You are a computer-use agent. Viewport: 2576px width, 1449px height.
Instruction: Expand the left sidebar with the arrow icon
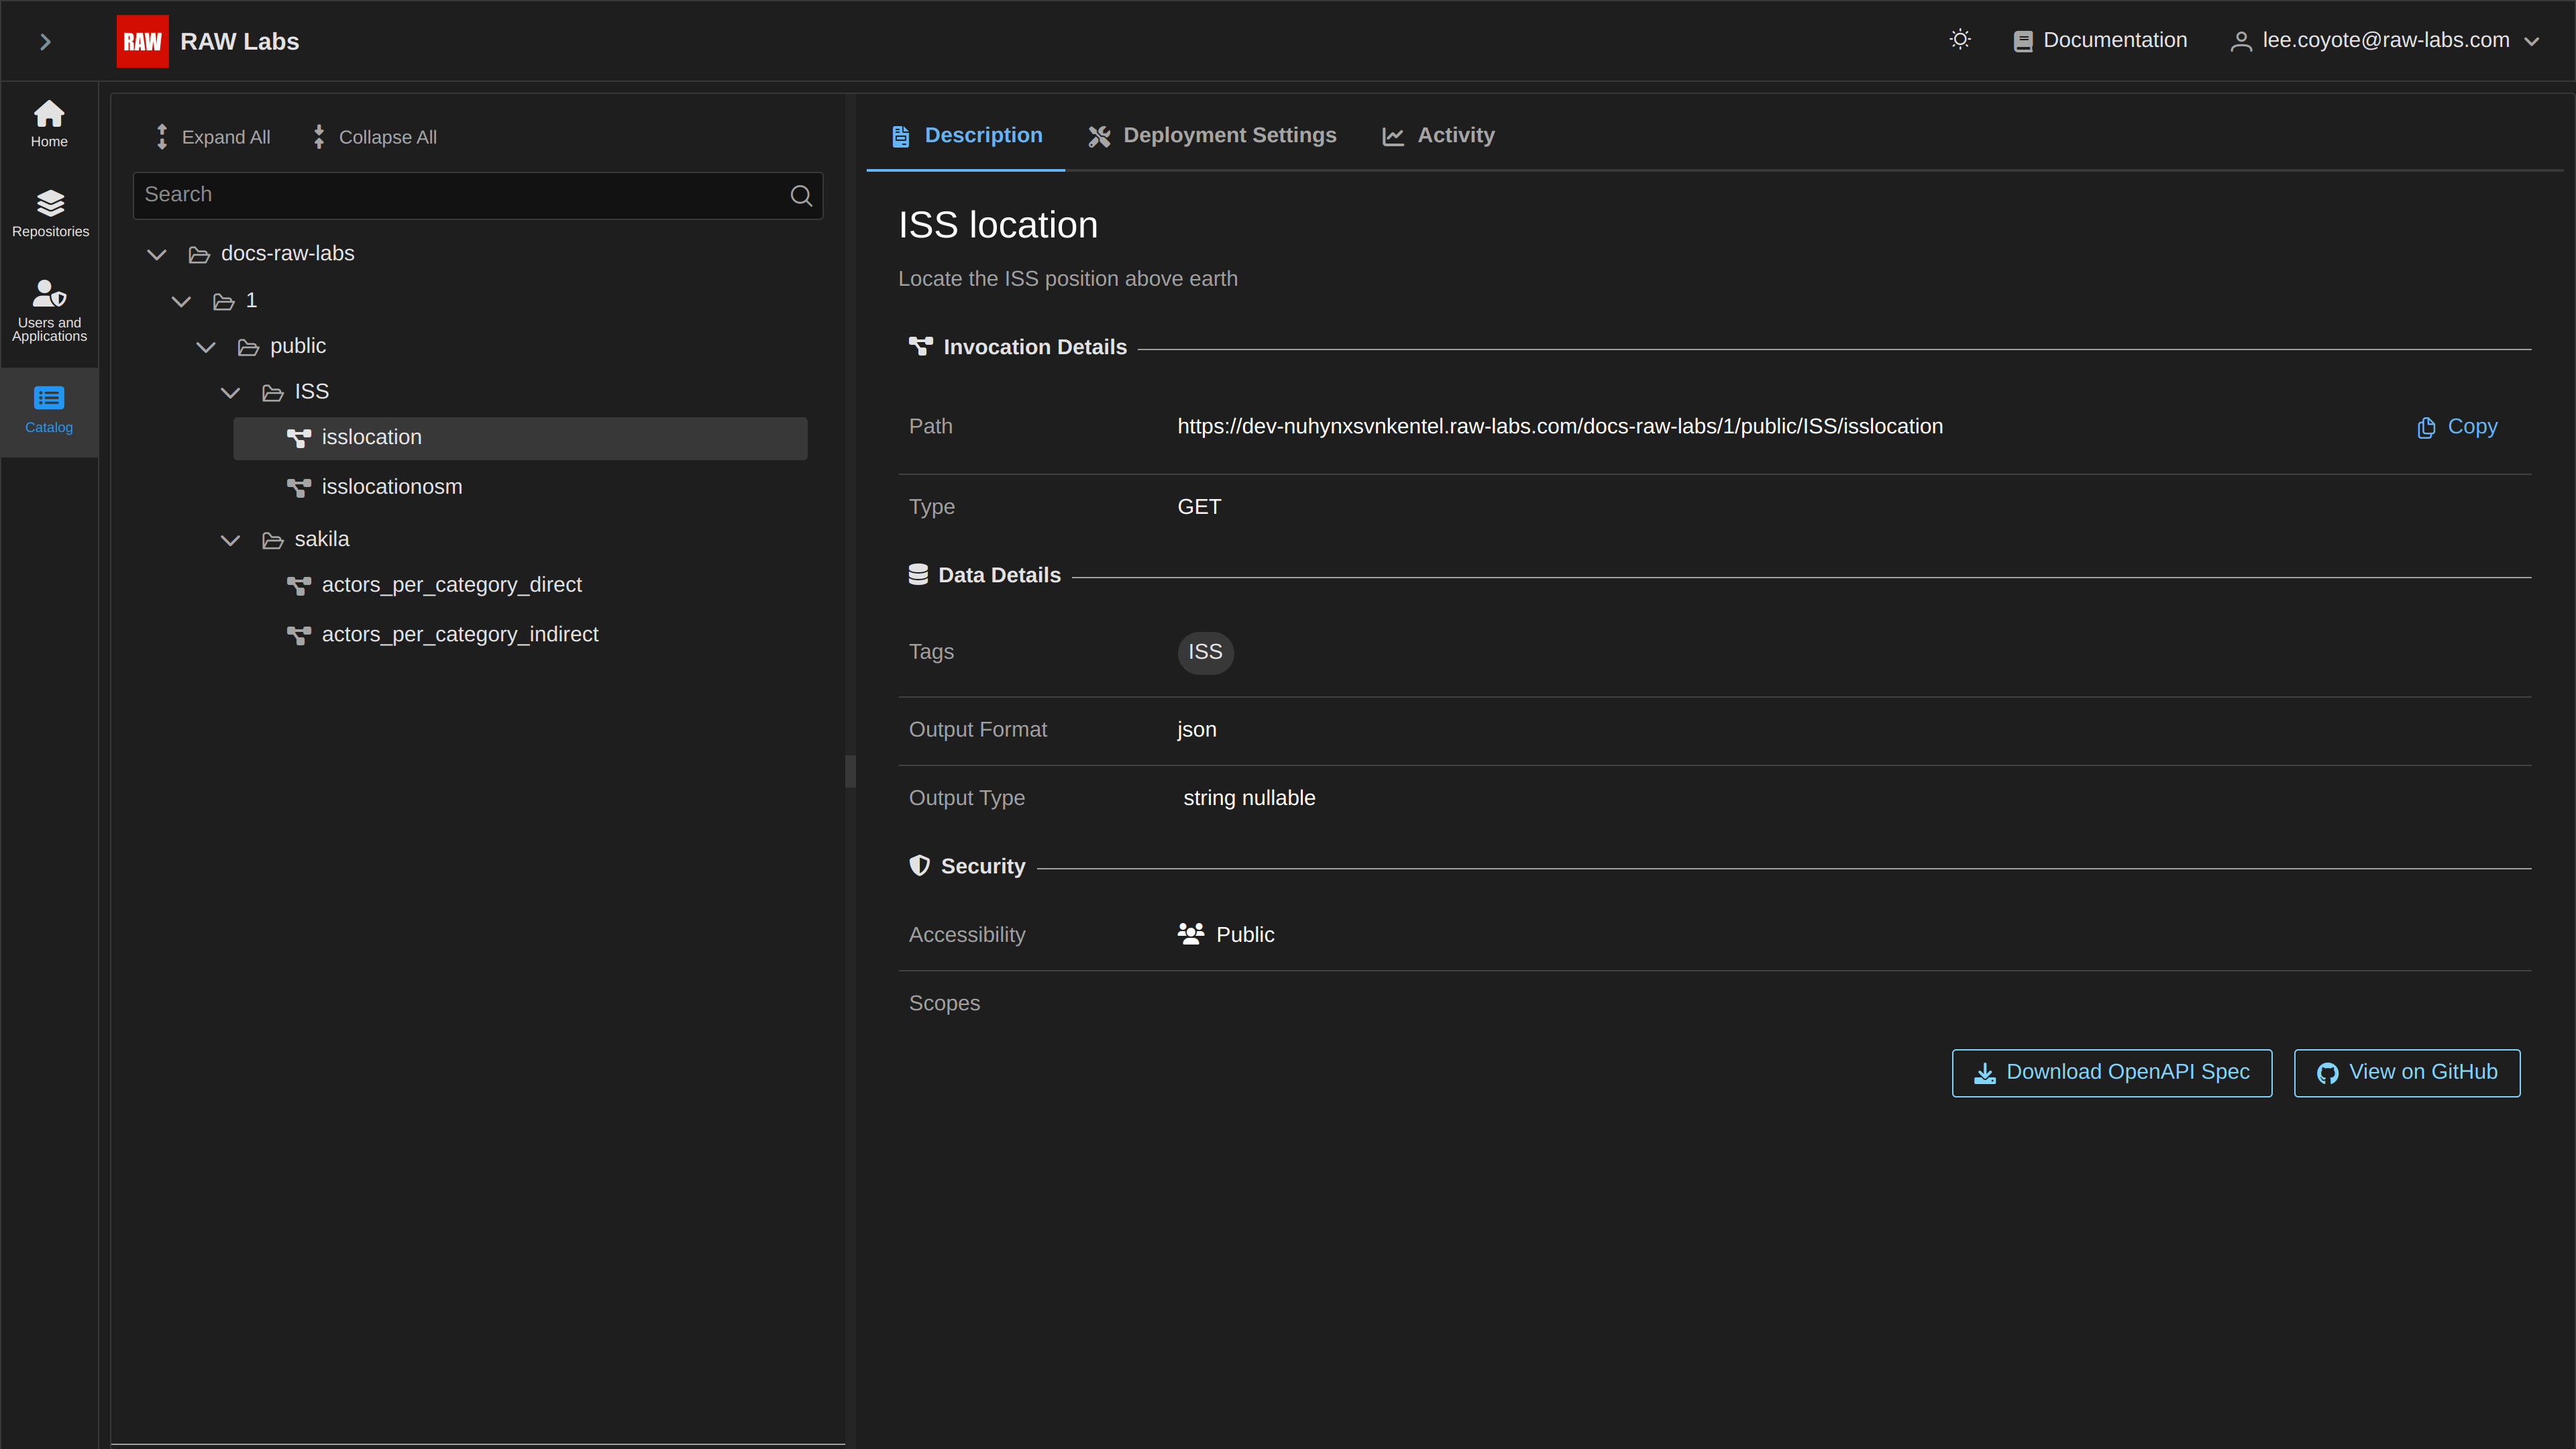tap(45, 41)
